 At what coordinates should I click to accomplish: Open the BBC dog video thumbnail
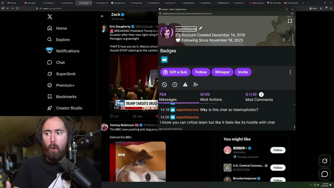[138, 162]
